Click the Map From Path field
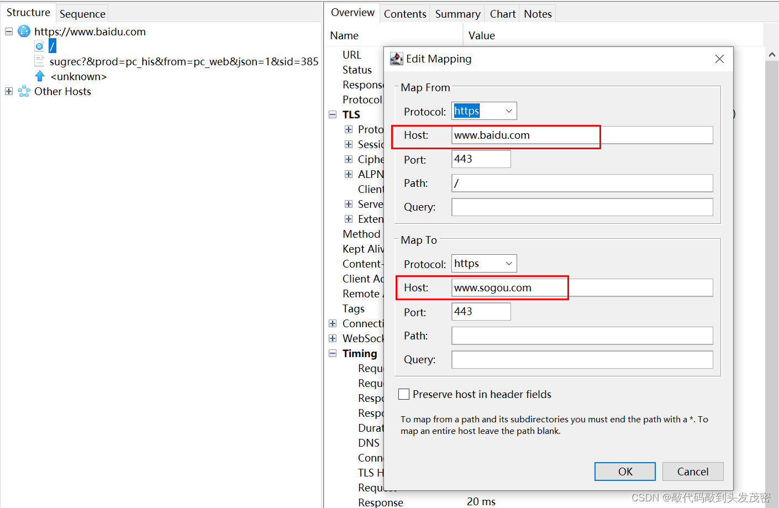This screenshot has width=779, height=508. point(582,183)
